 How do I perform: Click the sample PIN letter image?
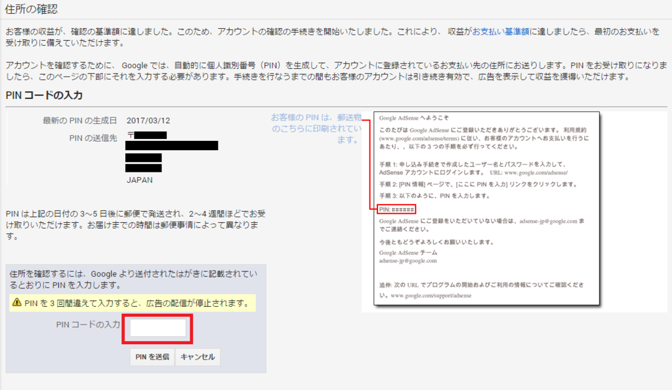pos(486,208)
